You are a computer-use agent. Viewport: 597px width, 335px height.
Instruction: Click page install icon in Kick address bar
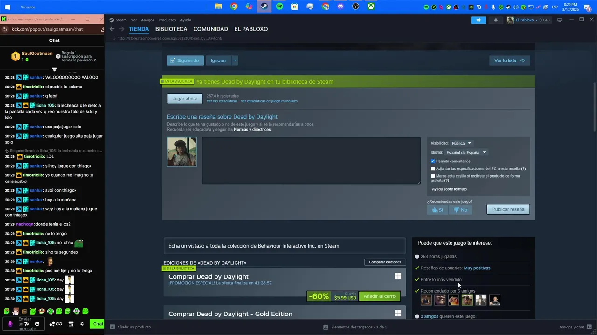pyautogui.click(x=102, y=29)
